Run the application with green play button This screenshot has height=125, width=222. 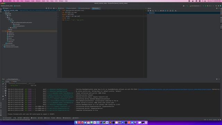[x=203, y=6]
